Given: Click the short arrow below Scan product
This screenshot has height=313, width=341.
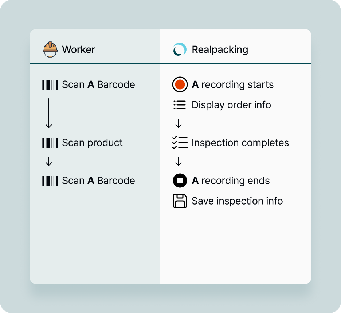Looking at the screenshot, I should 49,162.
